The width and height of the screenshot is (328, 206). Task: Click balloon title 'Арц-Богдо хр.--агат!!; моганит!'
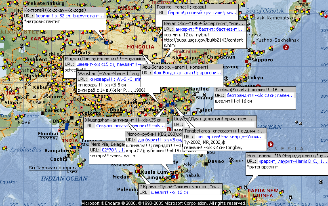click(175, 67)
